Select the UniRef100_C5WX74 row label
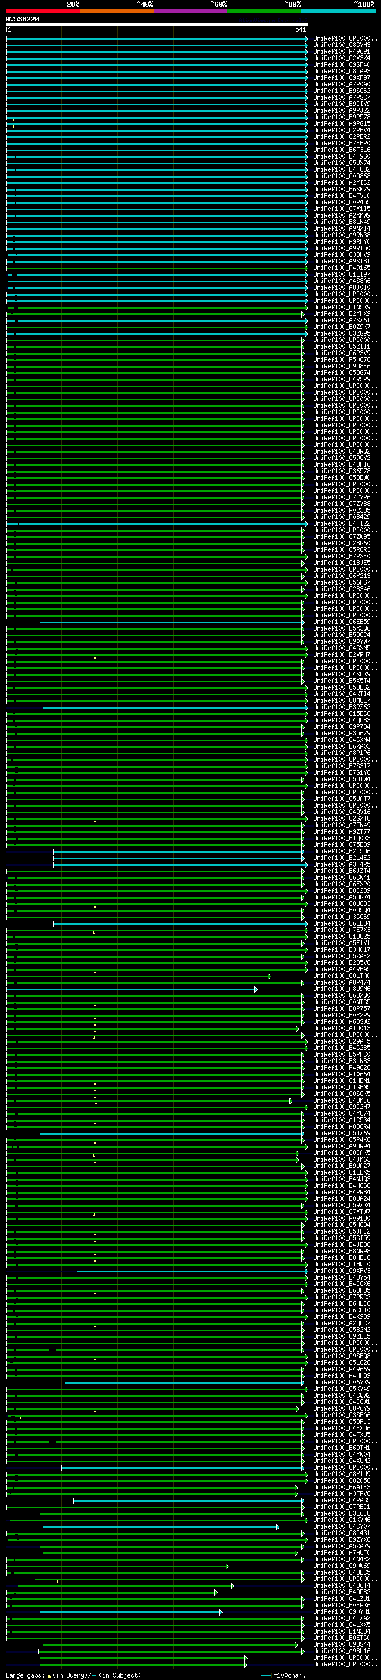This screenshot has width=381, height=1680. point(342,163)
